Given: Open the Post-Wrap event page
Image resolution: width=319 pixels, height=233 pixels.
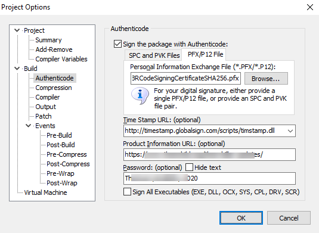Looking at the screenshot, I should pos(62,183).
